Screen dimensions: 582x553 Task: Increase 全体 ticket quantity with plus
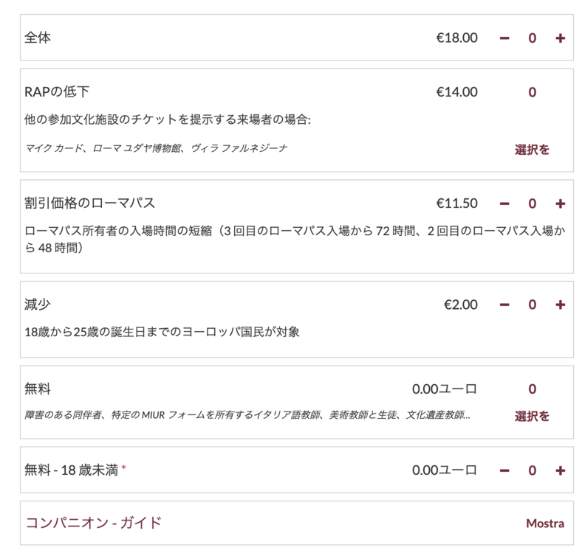pyautogui.click(x=560, y=38)
